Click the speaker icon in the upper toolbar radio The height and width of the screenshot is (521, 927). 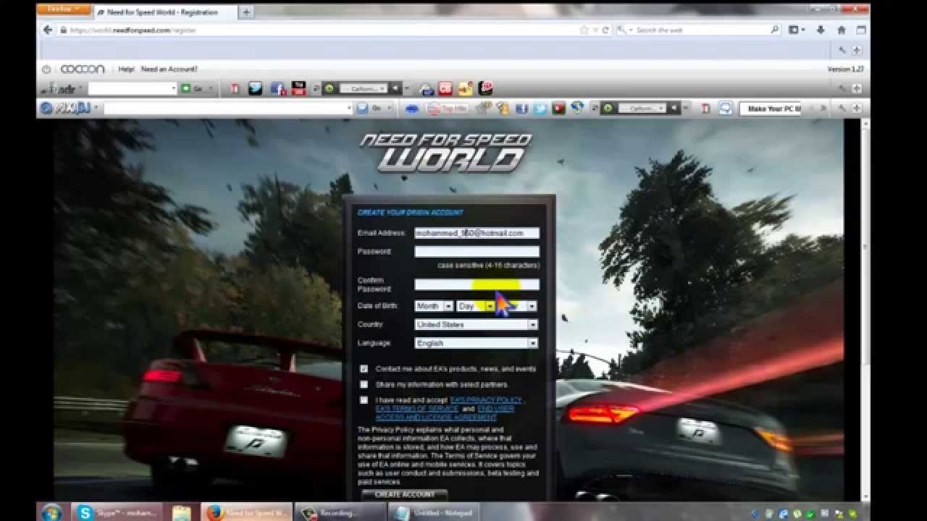(395, 88)
